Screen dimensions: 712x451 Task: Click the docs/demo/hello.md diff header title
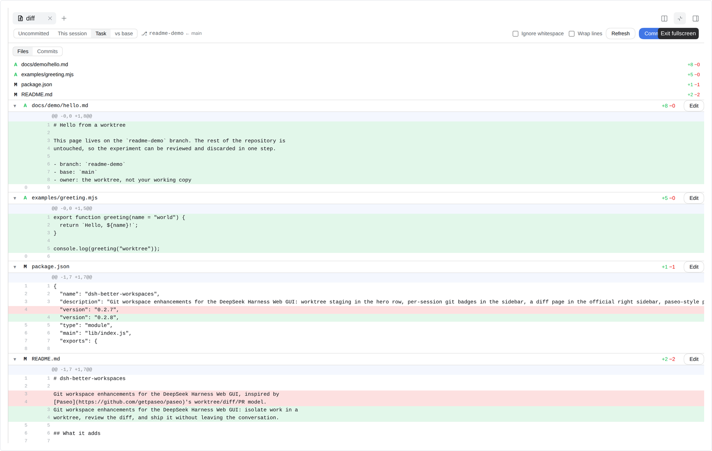point(60,106)
